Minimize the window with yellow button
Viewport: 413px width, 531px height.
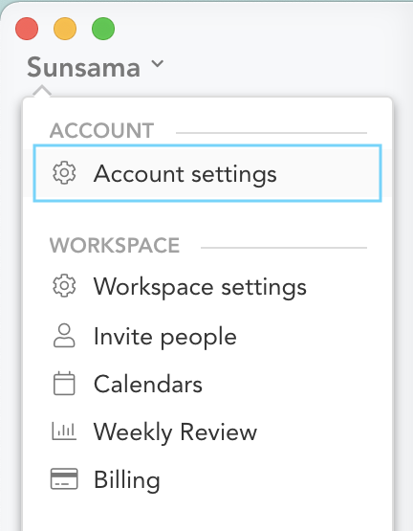[65, 29]
